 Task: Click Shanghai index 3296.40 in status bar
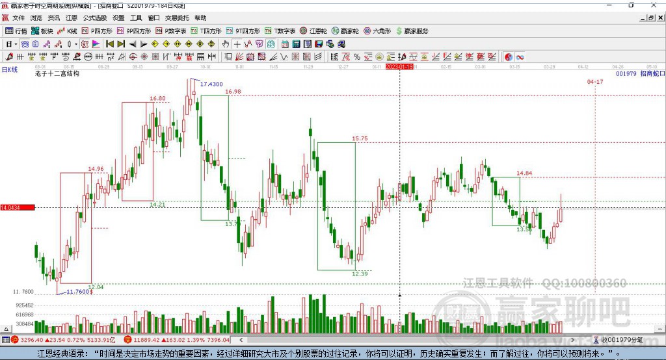pos(31,340)
